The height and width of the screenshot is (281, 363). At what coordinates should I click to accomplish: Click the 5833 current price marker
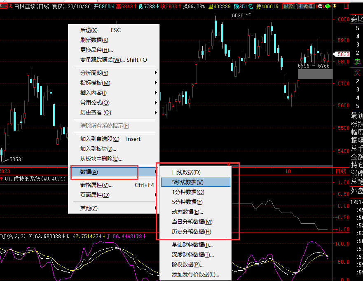[342, 54]
